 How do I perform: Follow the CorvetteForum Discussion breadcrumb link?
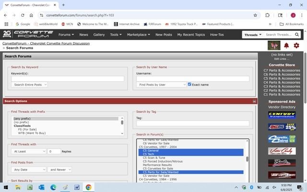46,43
